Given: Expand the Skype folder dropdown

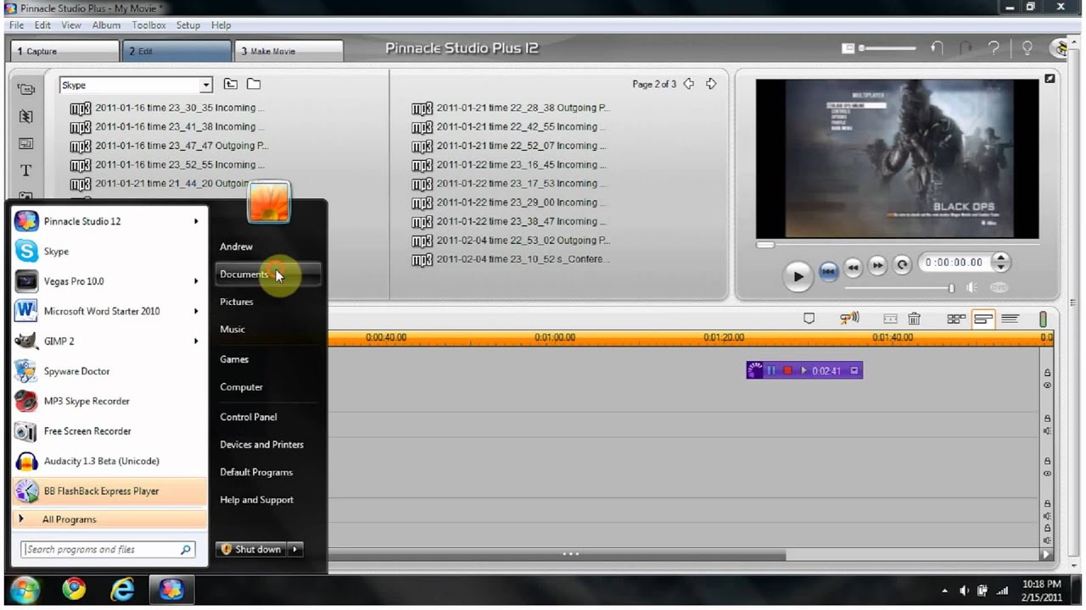Looking at the screenshot, I should [x=205, y=85].
